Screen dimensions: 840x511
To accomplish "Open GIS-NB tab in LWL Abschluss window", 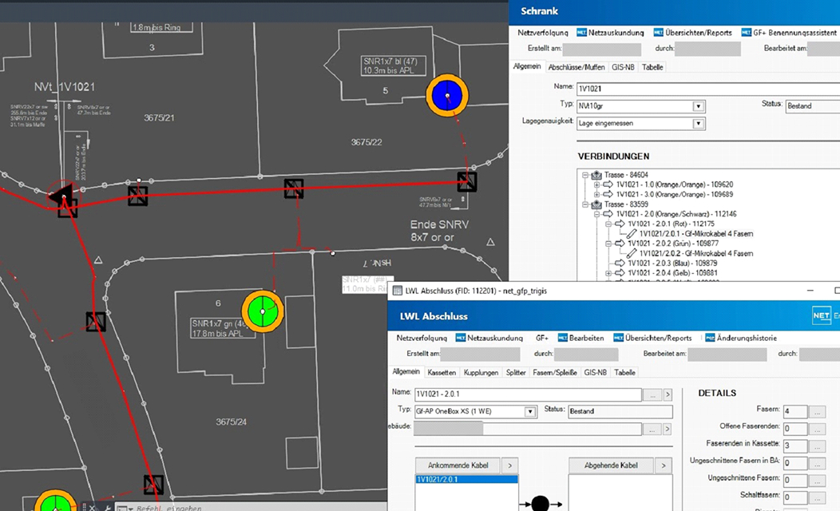I will pos(595,372).
